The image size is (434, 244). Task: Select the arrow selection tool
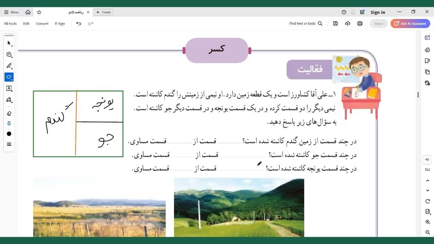click(9, 43)
